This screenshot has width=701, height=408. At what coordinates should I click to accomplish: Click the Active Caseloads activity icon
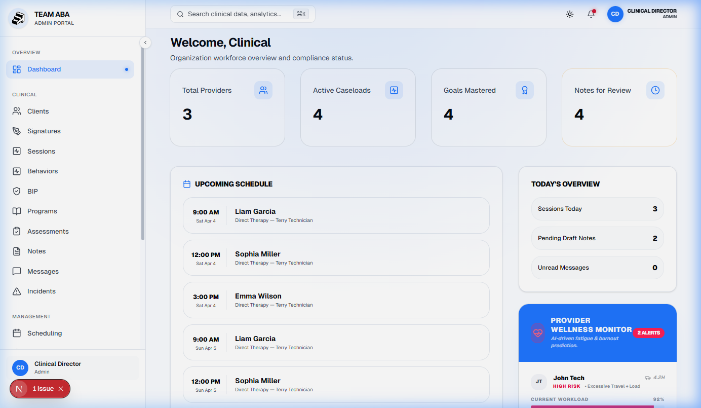[x=394, y=90]
